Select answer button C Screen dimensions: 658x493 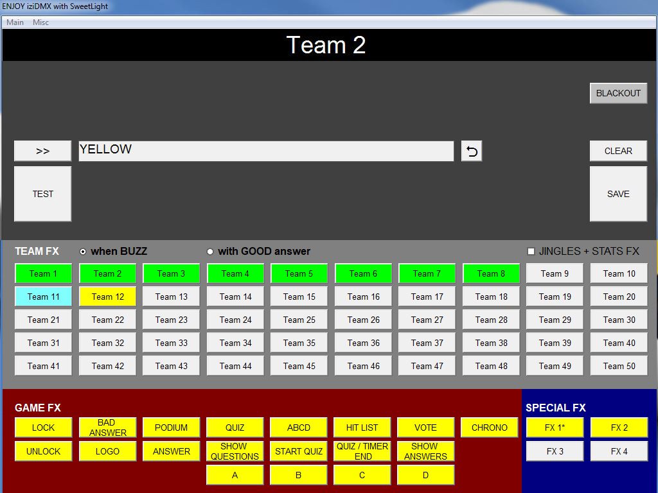(362, 475)
